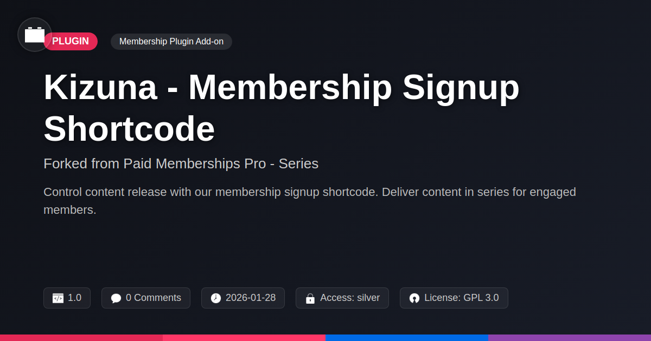The width and height of the screenshot is (651, 341).
Task: Click the pink bottom color strip
Action: (x=244, y=337)
